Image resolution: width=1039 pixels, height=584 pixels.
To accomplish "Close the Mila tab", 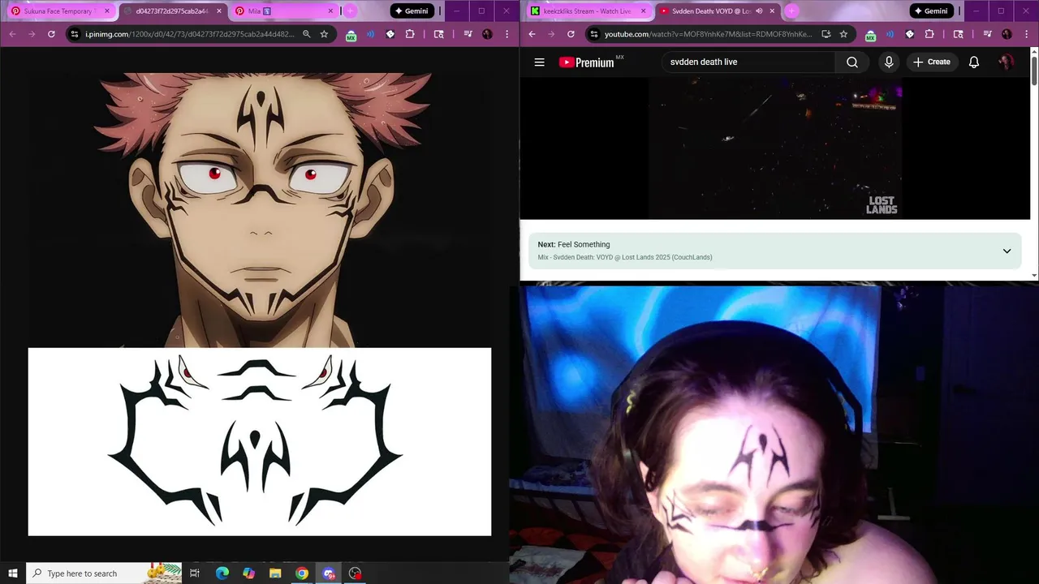I will [330, 11].
